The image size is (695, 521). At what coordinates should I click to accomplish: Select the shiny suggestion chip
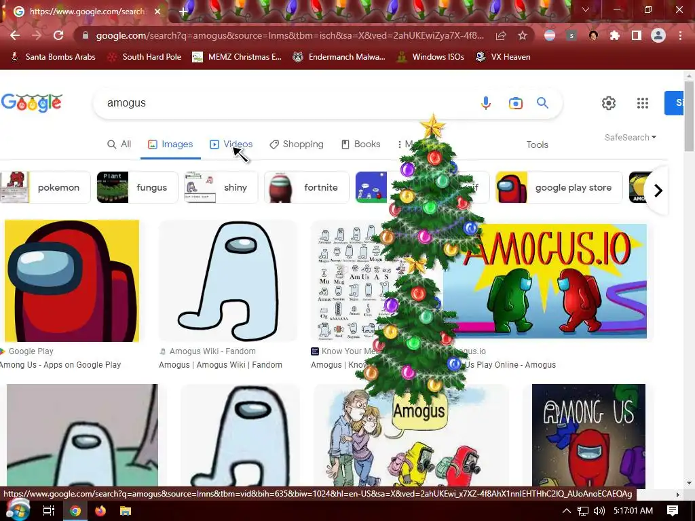point(221,187)
